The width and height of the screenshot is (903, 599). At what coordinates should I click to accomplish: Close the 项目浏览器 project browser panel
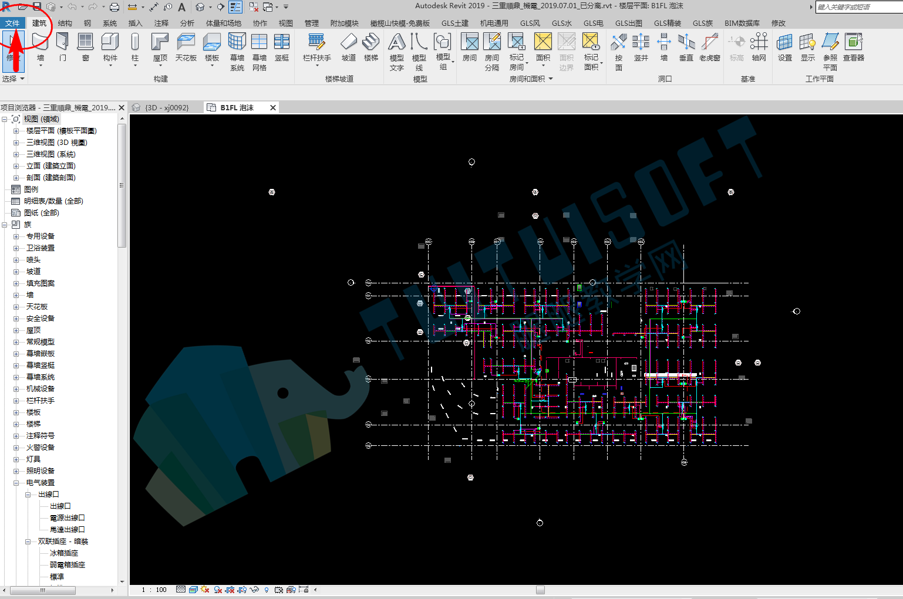tap(122, 107)
